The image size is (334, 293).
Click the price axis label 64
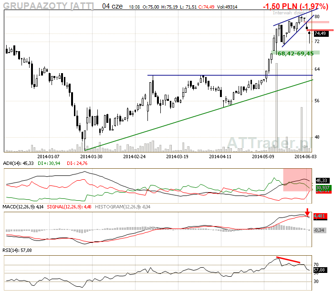click(317, 69)
